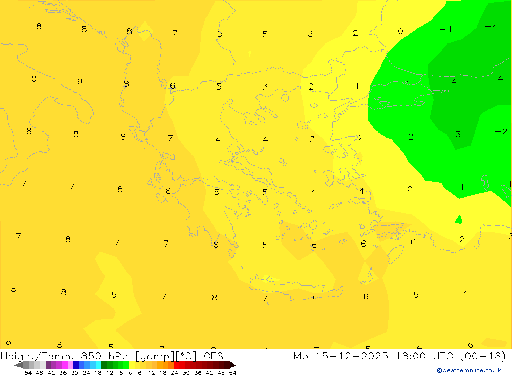This screenshot has width=512, height=375.
Task: Click the gray left arrow of legend
Action: 18,365
